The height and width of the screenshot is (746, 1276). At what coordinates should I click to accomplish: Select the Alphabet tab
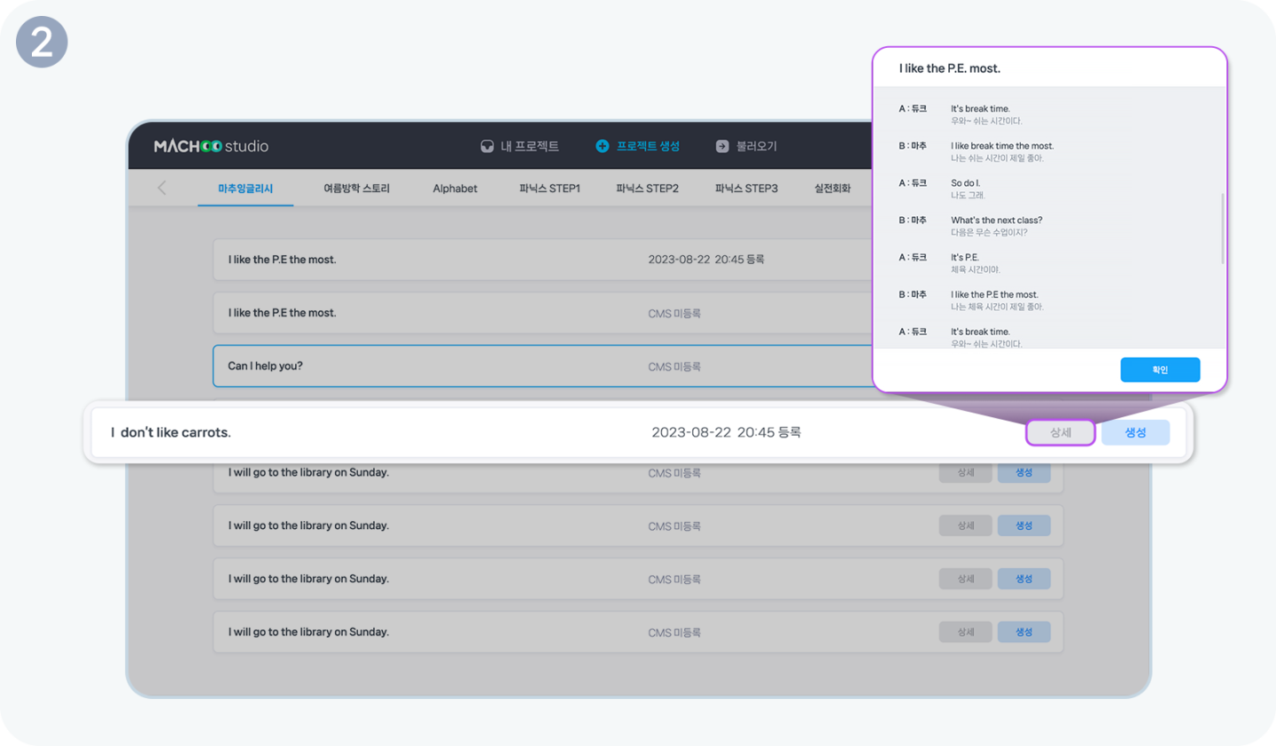[455, 189]
